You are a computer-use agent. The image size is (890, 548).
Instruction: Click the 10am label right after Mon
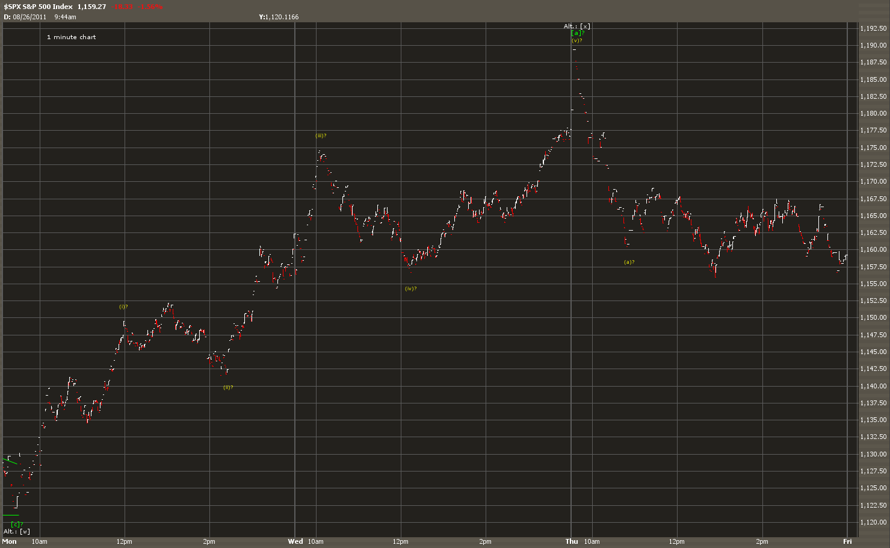point(40,541)
